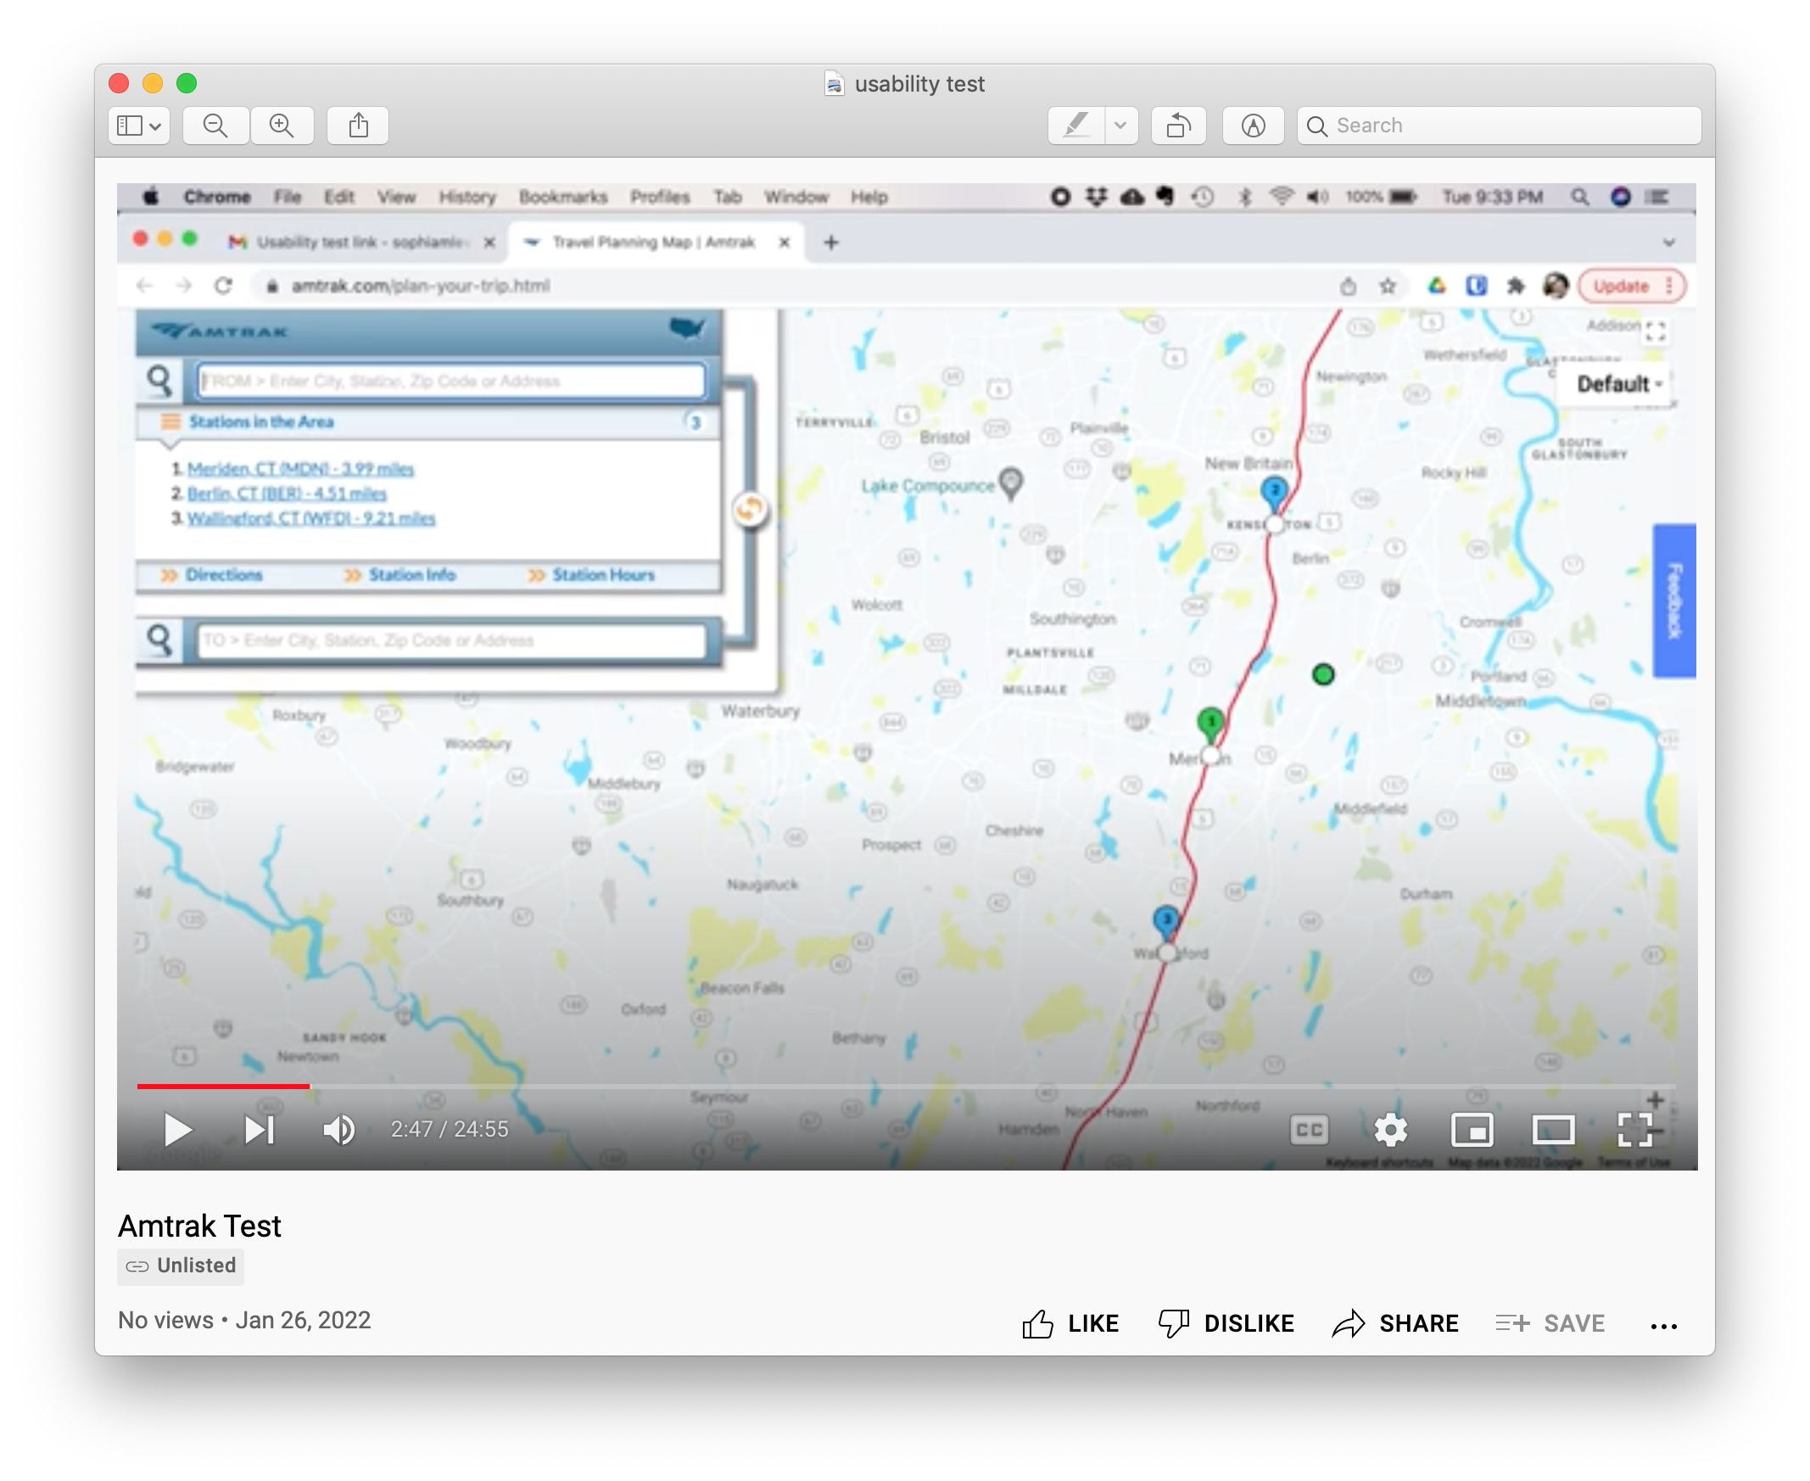This screenshot has height=1481, width=1810.
Task: Zoom out in the Preview toolbar
Action: coord(215,126)
